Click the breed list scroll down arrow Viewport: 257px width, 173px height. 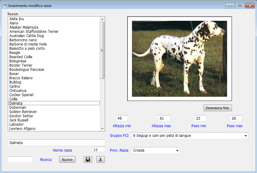coord(102,129)
